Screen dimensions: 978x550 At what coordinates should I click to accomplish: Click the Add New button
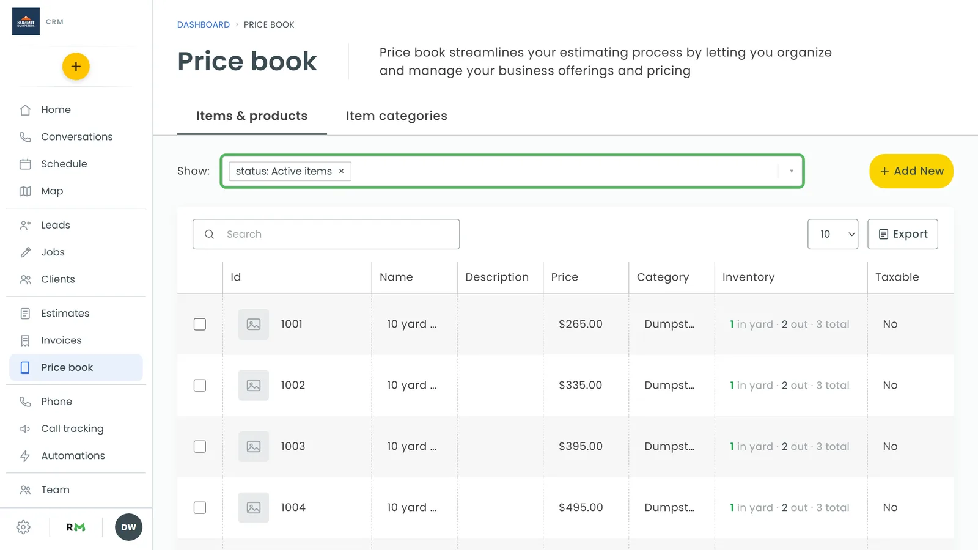911,171
